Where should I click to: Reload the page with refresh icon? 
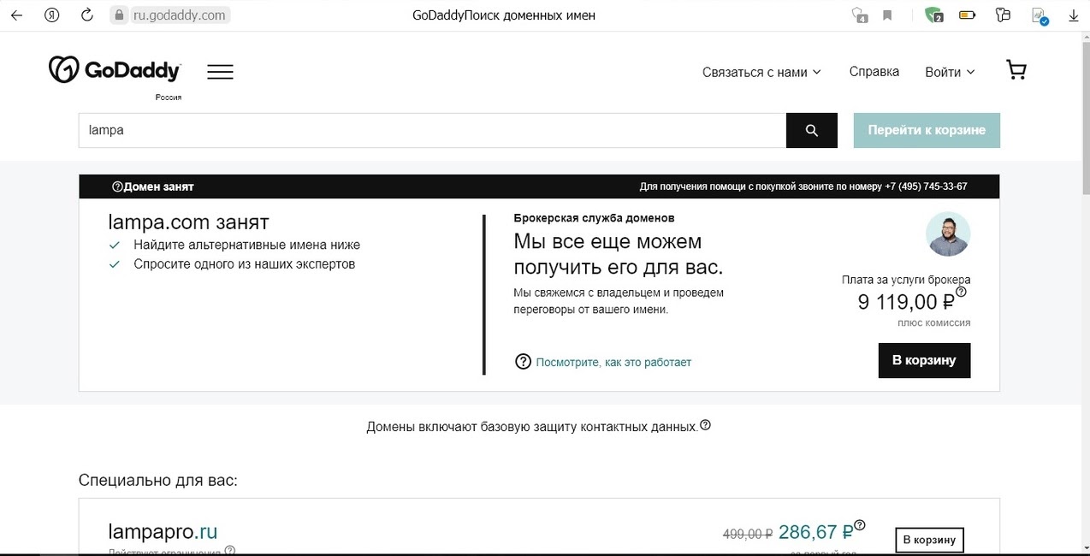86,15
